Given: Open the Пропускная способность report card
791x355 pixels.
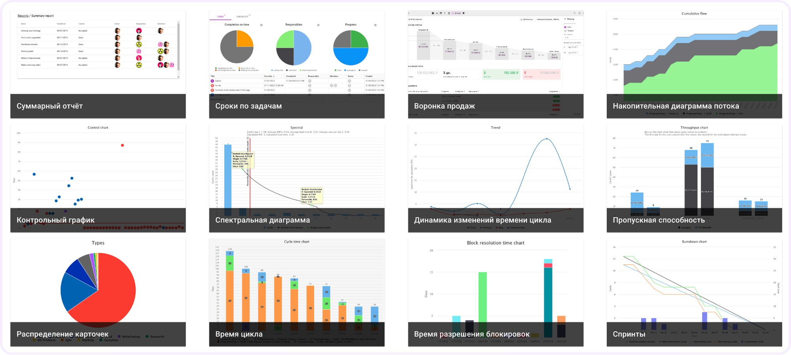Looking at the screenshot, I should tap(694, 178).
